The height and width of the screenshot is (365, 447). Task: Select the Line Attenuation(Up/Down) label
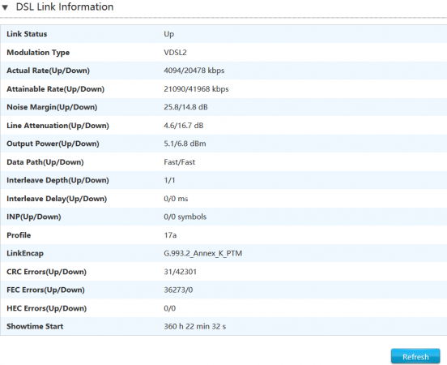point(57,126)
